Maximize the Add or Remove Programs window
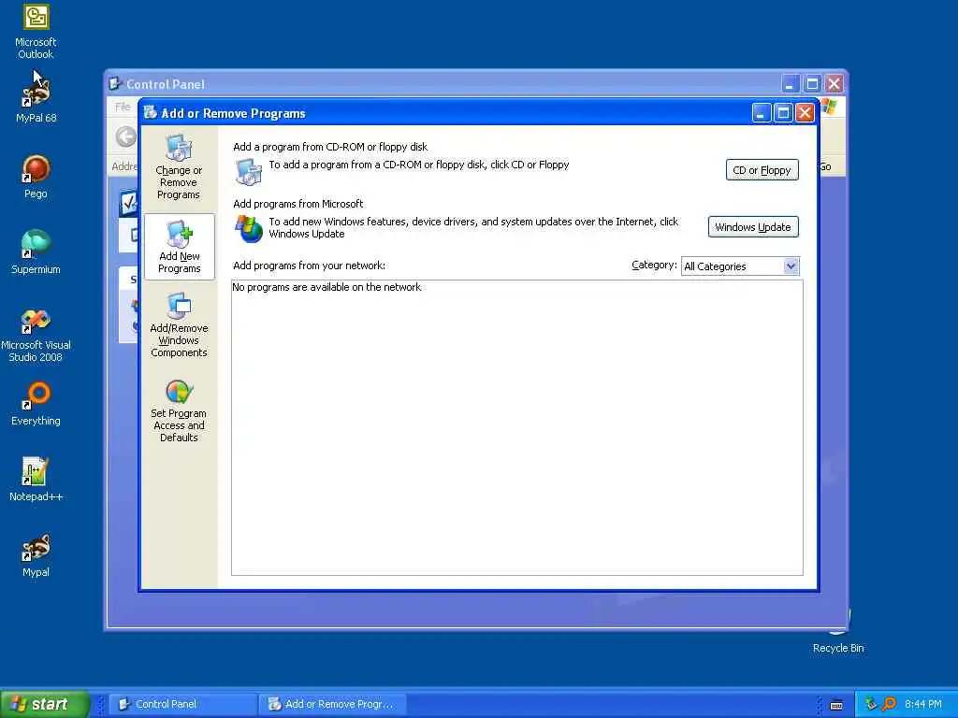The height and width of the screenshot is (718, 958). pos(783,112)
